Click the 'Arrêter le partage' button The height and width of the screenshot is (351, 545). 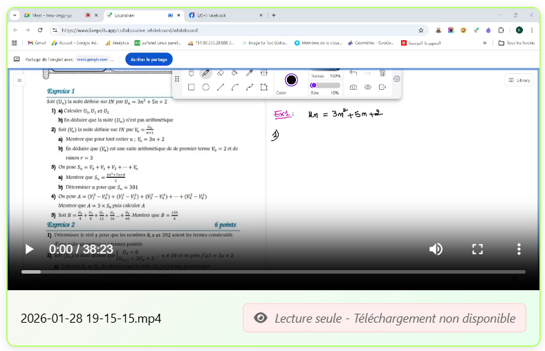pyautogui.click(x=149, y=59)
